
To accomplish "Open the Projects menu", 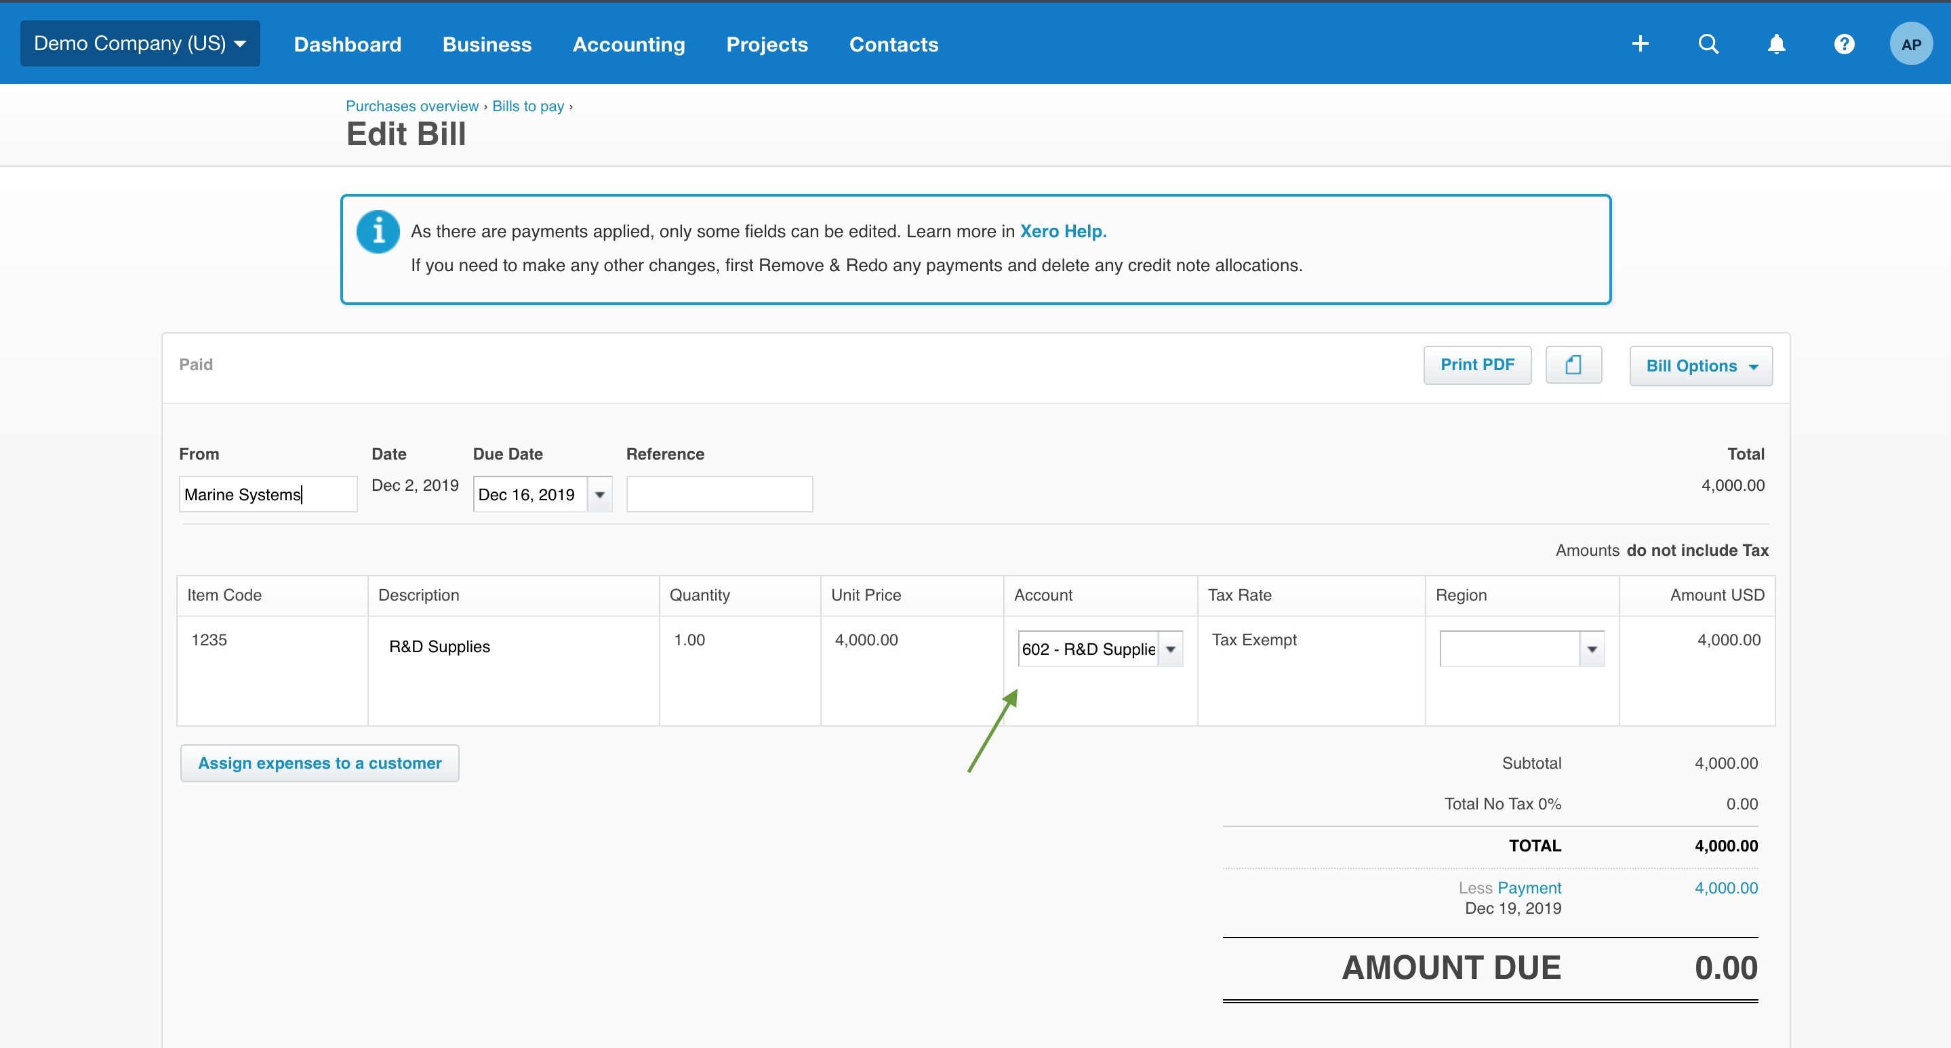I will [767, 44].
